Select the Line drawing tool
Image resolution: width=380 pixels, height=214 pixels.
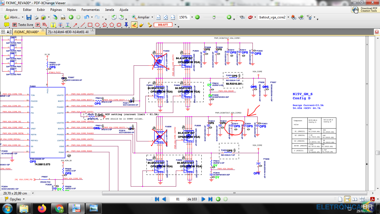pos(83,25)
